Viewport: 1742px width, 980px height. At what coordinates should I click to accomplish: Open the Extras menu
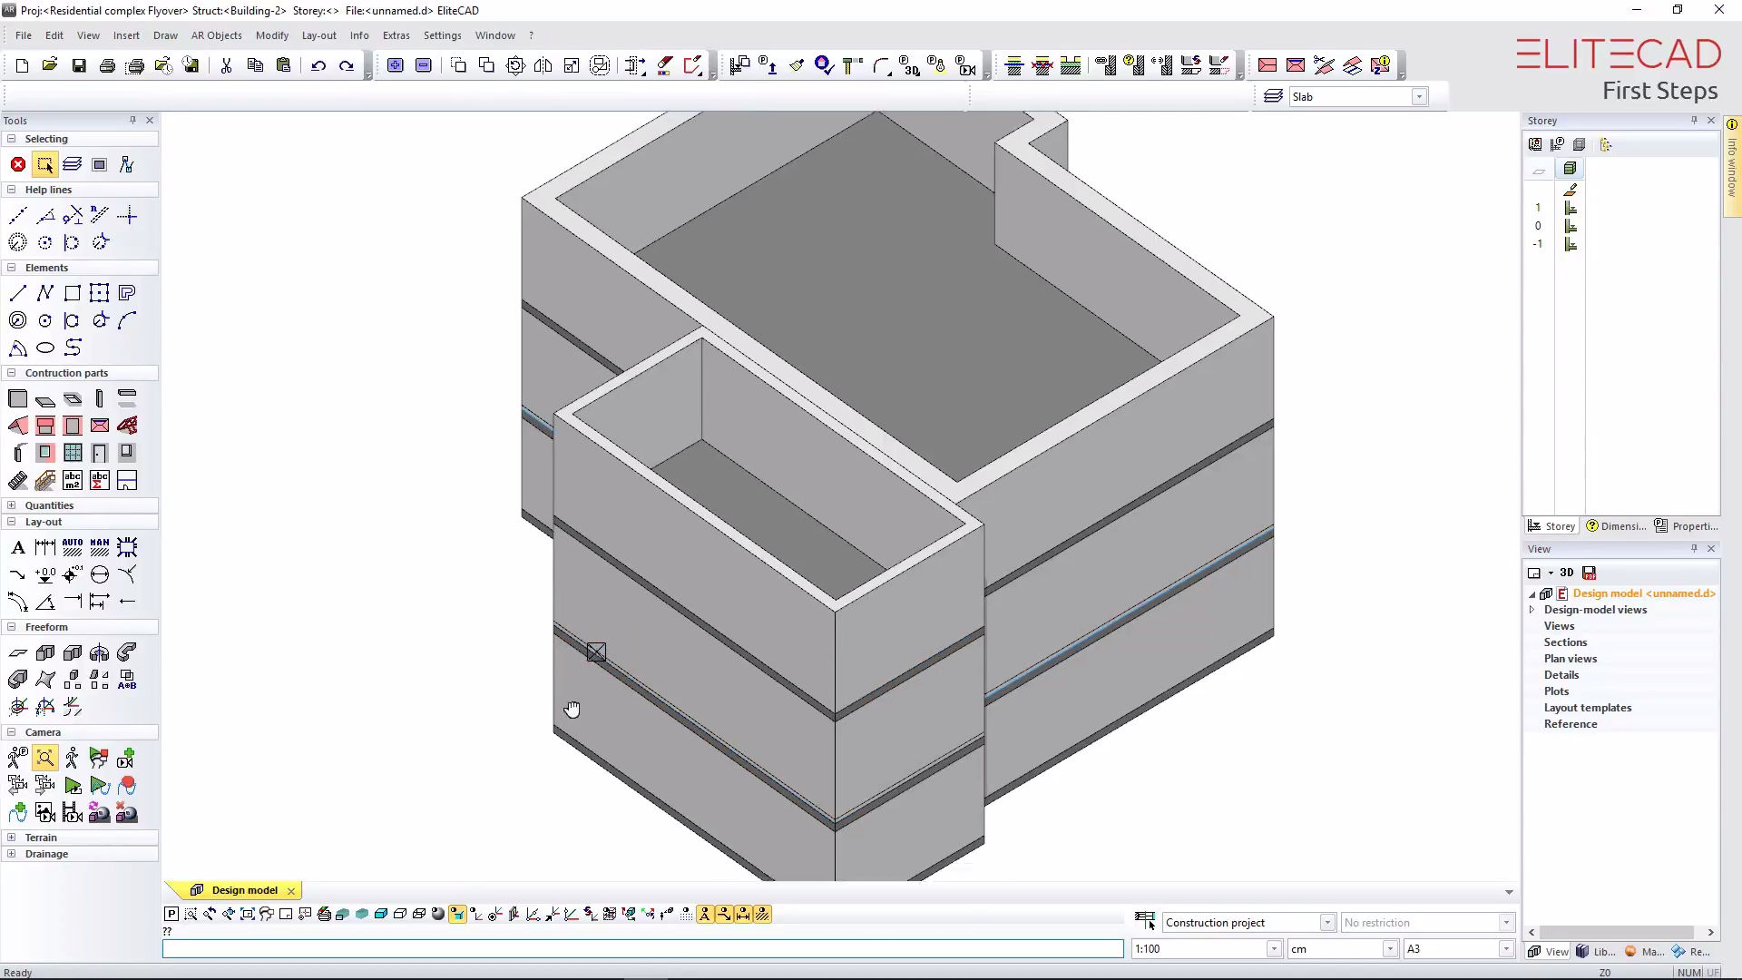tap(396, 35)
